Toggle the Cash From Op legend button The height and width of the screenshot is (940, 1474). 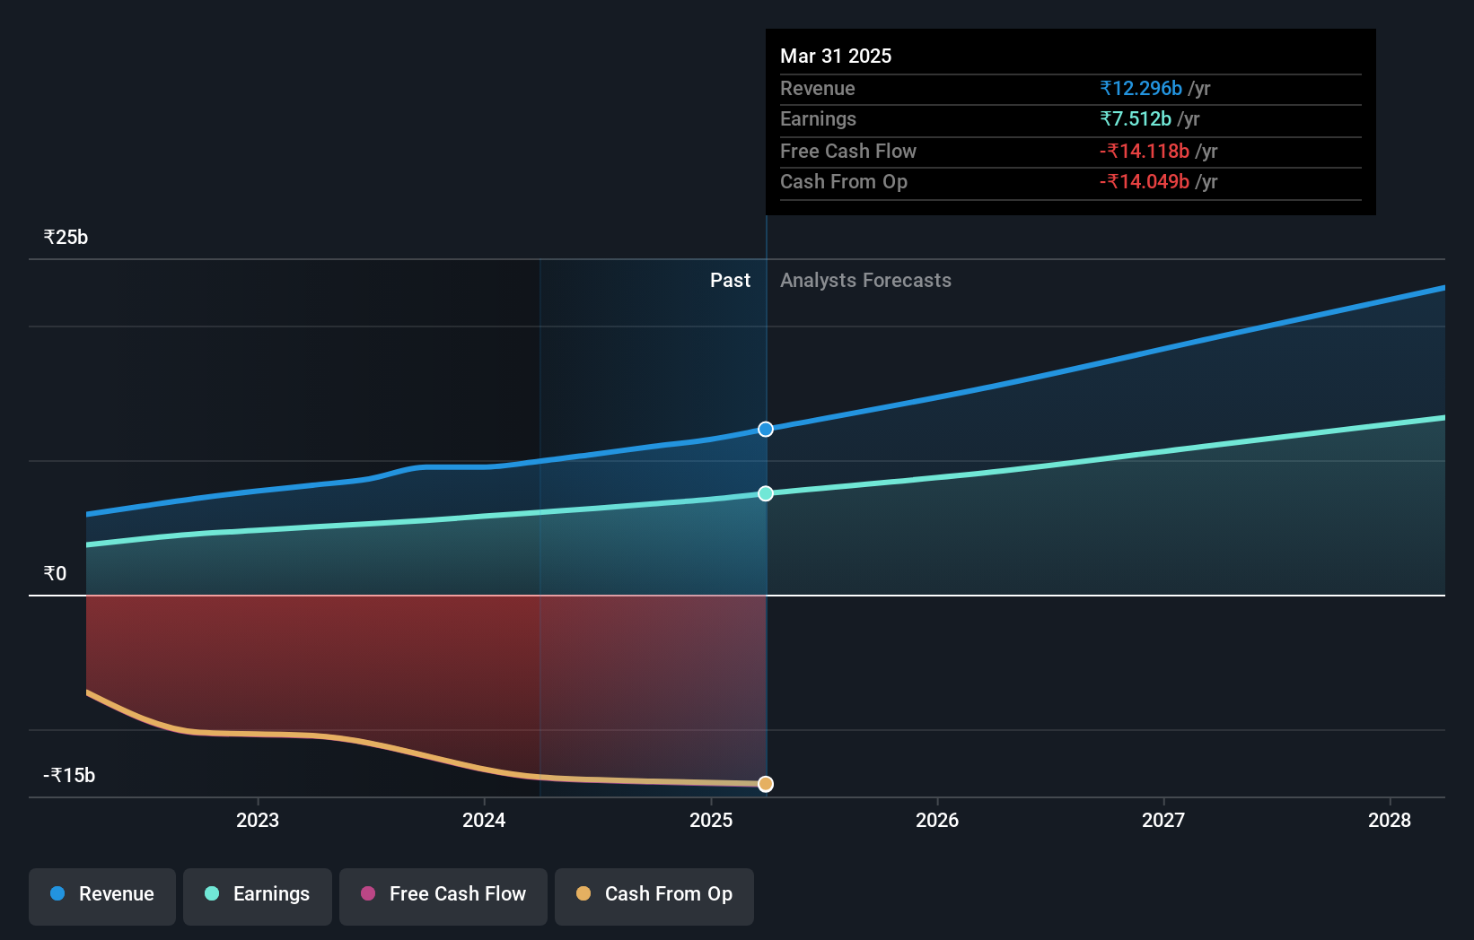coord(654,896)
